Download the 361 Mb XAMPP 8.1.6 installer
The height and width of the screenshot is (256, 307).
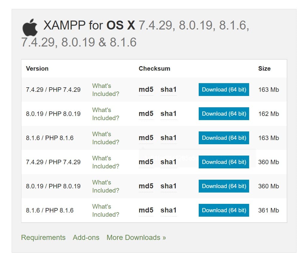224,210
